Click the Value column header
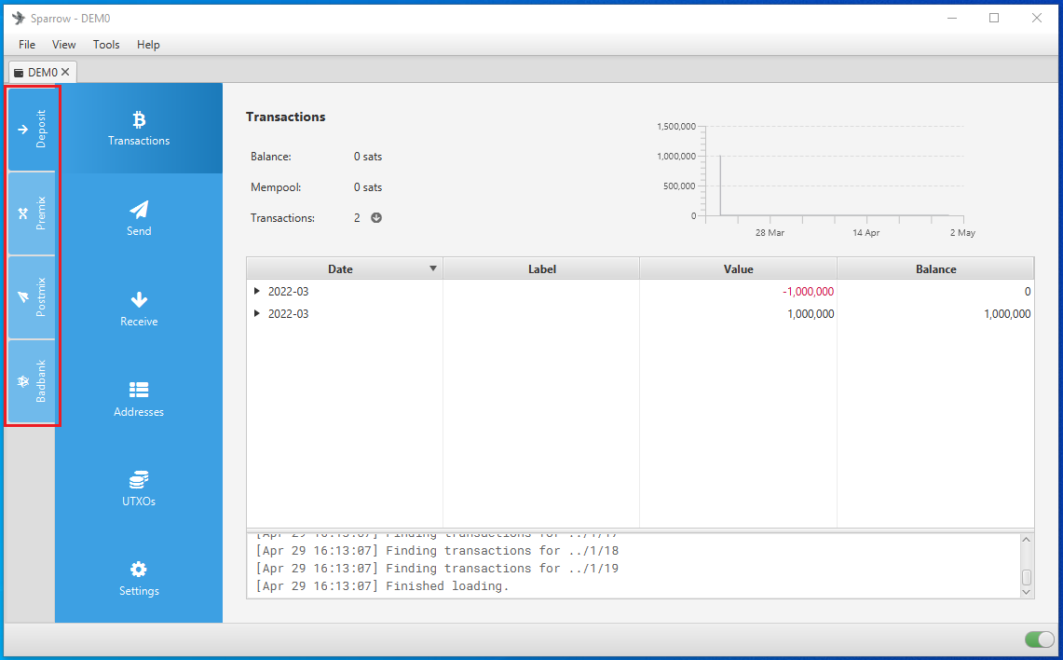Image resolution: width=1063 pixels, height=660 pixels. [738, 268]
